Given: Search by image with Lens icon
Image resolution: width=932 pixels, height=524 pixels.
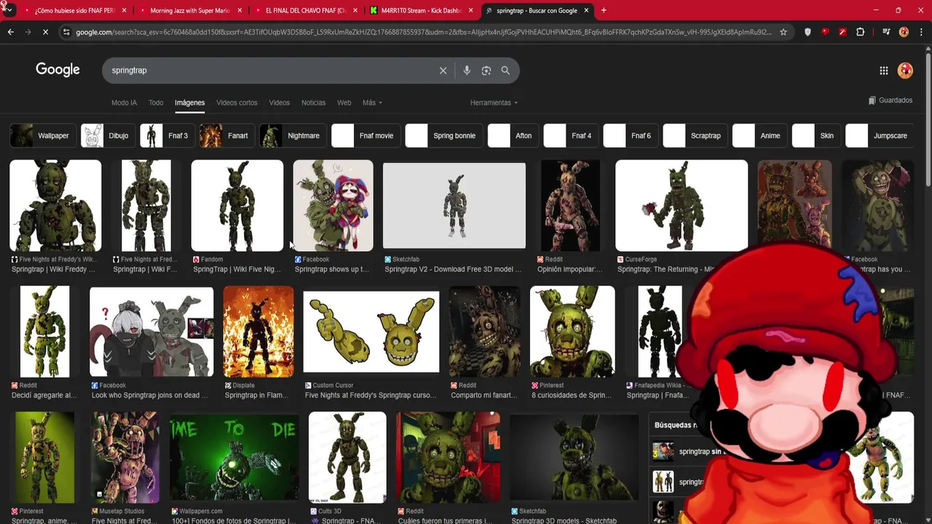Looking at the screenshot, I should tap(486, 71).
